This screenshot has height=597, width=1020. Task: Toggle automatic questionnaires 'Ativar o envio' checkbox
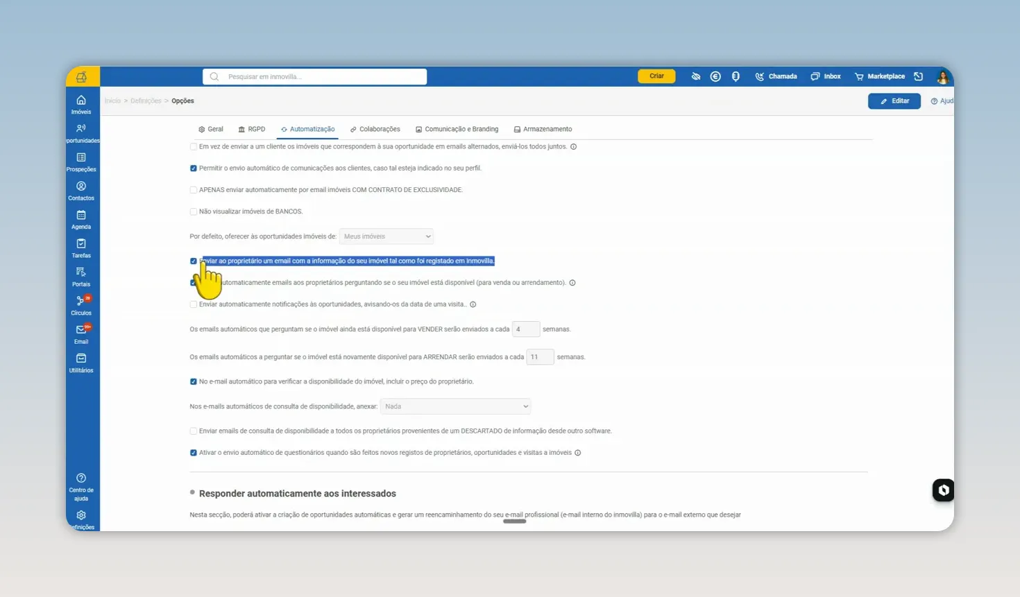(x=194, y=453)
